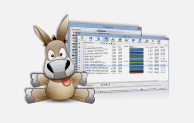194x123 pixels.
Task: Open Preferencias from the main toolbar
Action: tap(147, 41)
